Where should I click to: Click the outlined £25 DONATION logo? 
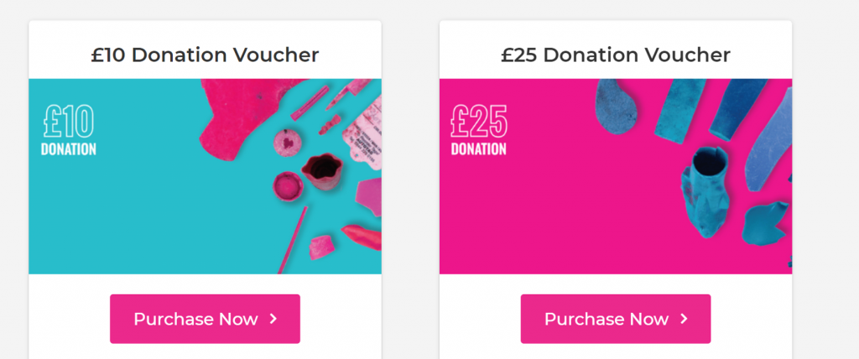pos(479,130)
